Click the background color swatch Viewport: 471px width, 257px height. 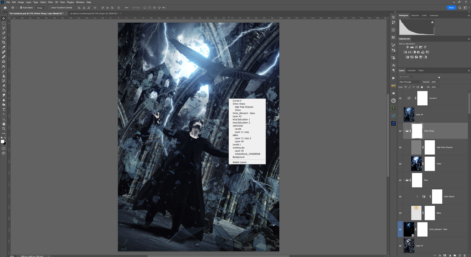5,143
